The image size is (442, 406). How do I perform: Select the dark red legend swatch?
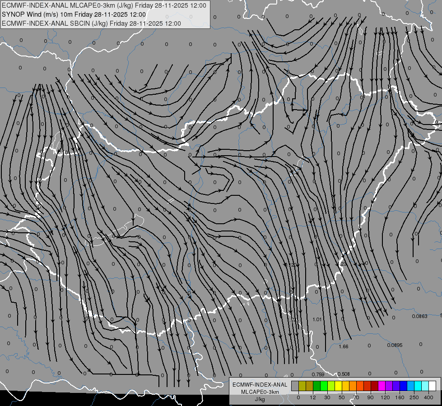(x=375, y=386)
